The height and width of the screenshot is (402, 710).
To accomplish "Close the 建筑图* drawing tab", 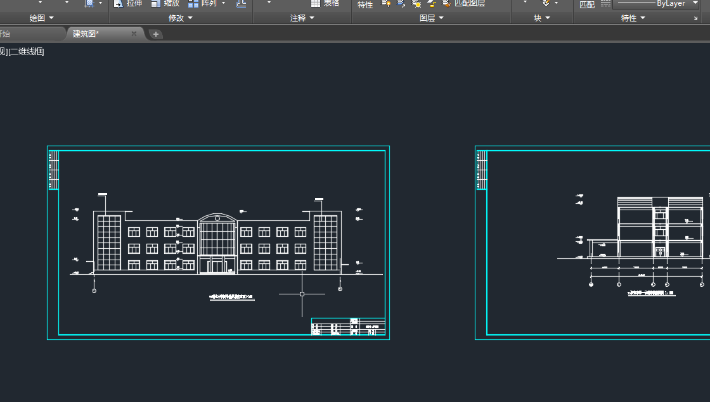I will 134,34.
